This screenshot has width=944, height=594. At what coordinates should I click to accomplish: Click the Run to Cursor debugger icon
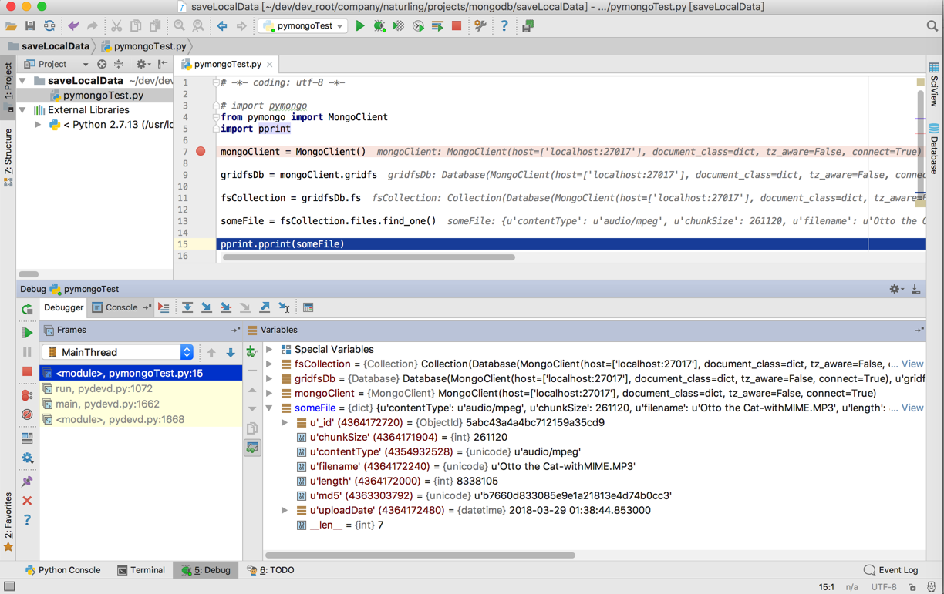pos(284,307)
